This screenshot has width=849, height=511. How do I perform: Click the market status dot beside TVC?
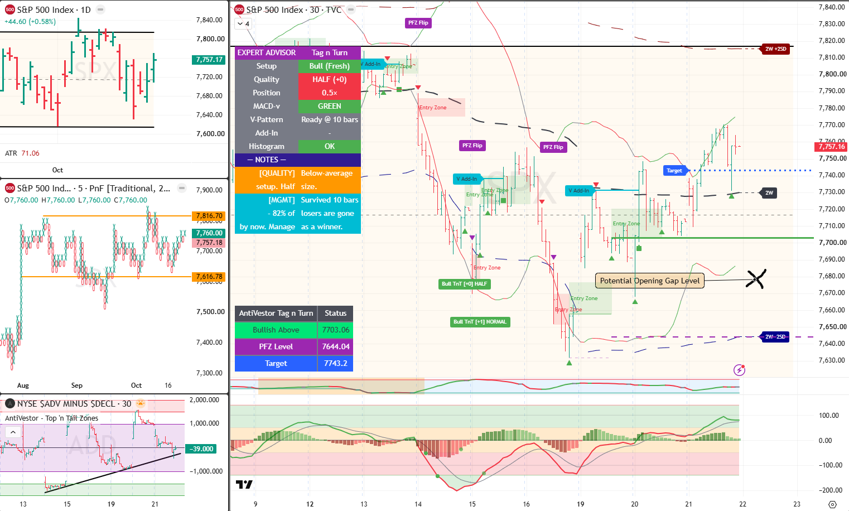pyautogui.click(x=351, y=9)
